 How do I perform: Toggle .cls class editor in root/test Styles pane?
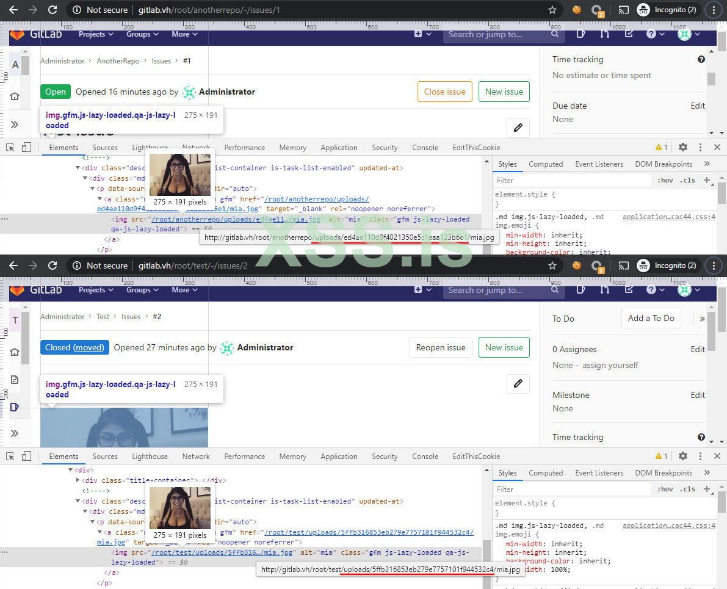coord(687,490)
